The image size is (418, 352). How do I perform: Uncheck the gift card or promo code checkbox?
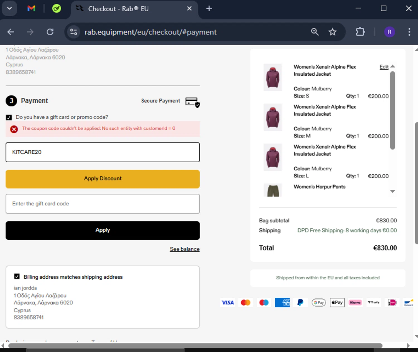pyautogui.click(x=9, y=117)
